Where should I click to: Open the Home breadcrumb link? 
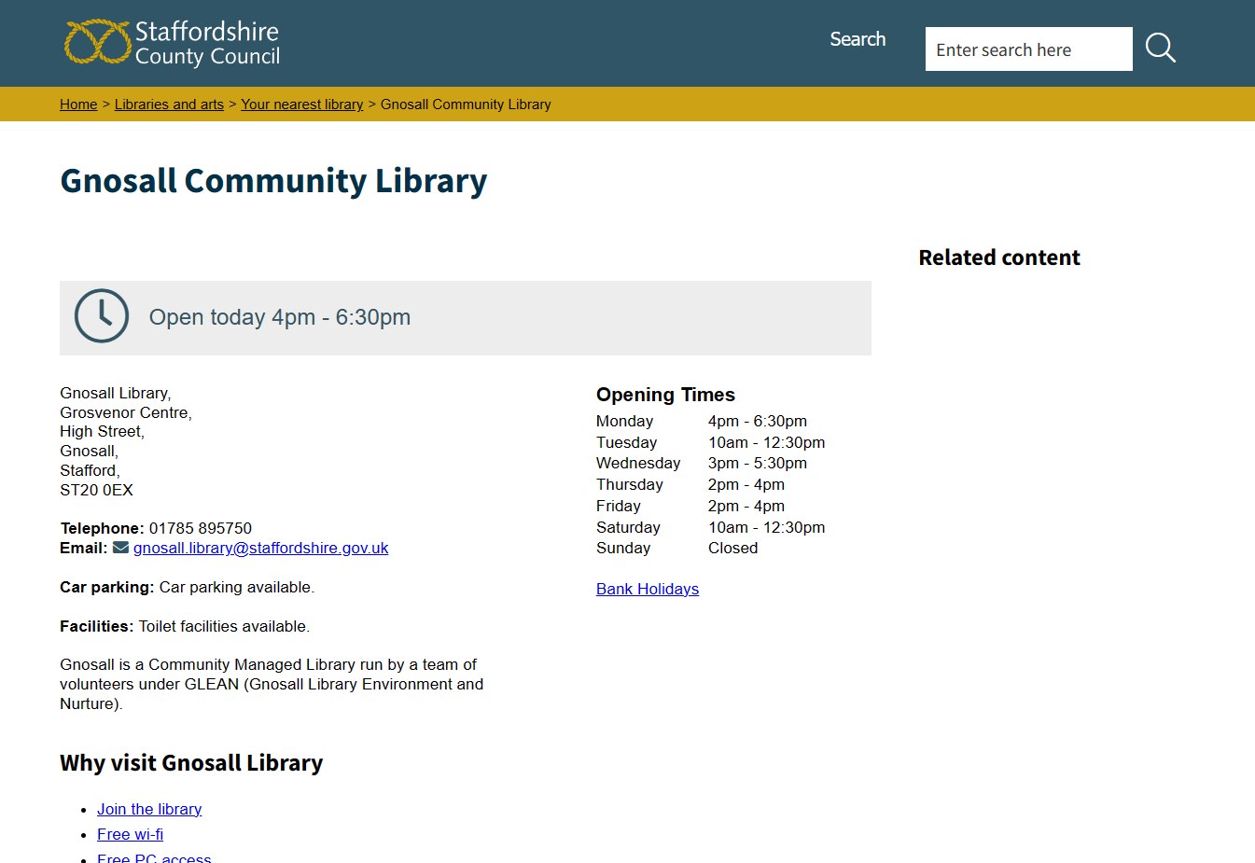(78, 104)
